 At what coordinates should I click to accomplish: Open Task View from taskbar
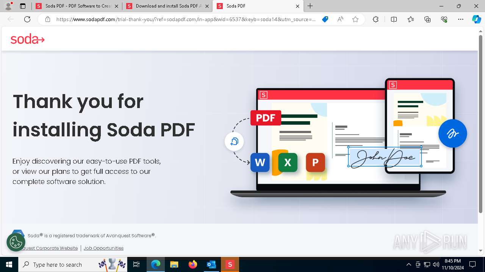tap(137, 264)
